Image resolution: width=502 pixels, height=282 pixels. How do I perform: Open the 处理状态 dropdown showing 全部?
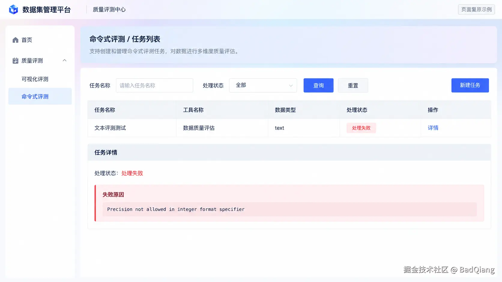point(263,85)
